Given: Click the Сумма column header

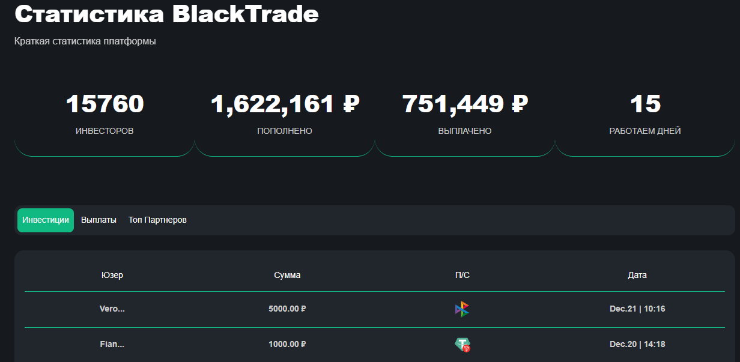Looking at the screenshot, I should [287, 275].
